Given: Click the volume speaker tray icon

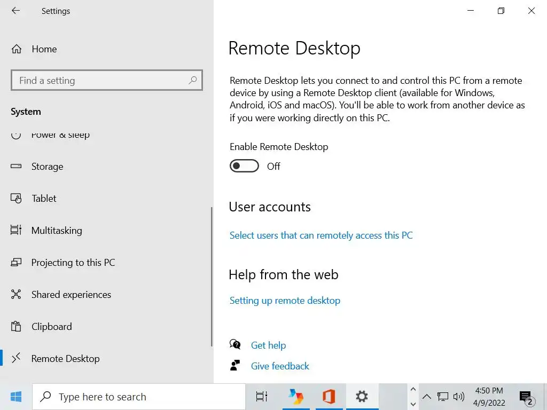Looking at the screenshot, I should [x=458, y=397].
